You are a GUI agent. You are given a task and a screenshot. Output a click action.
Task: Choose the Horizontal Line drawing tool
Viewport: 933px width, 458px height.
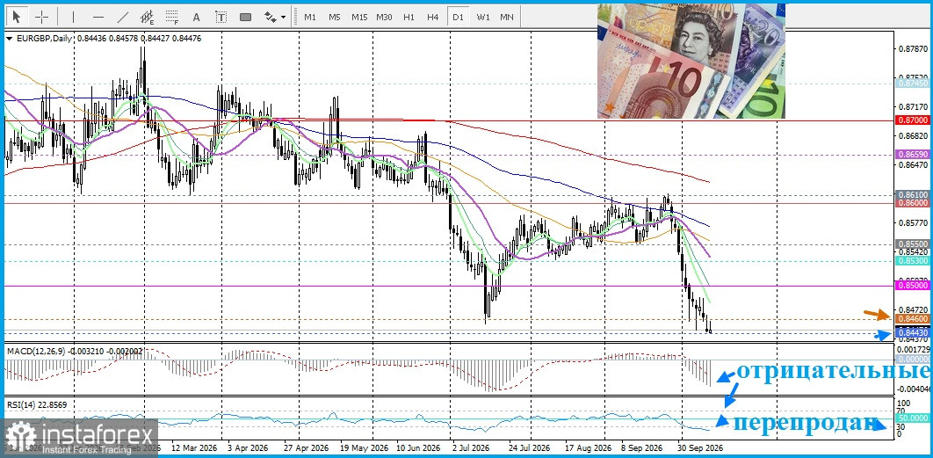point(98,17)
